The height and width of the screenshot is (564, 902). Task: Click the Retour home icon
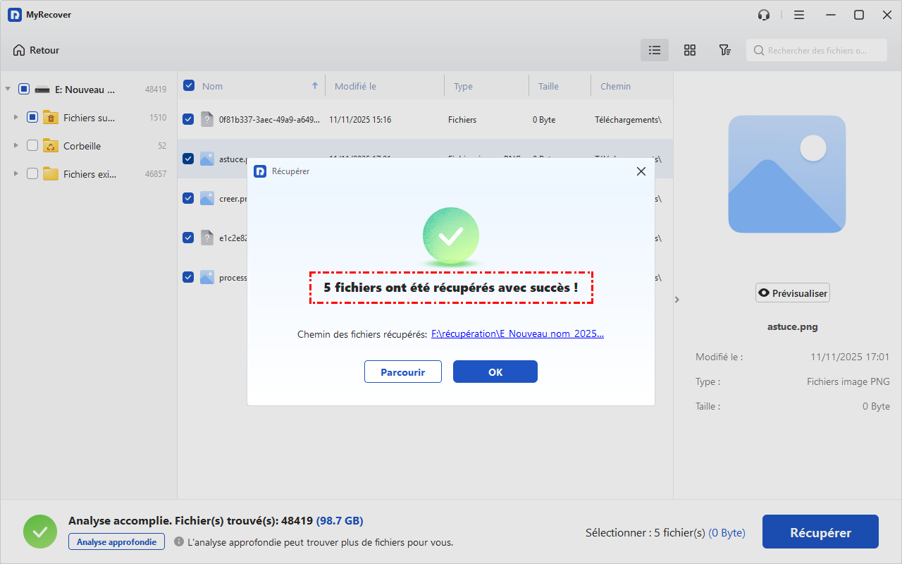tap(19, 50)
